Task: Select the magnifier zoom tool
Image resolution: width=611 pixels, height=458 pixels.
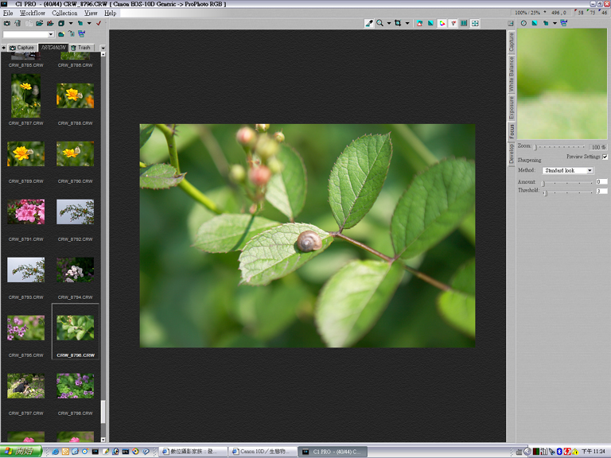Action: pyautogui.click(x=379, y=23)
